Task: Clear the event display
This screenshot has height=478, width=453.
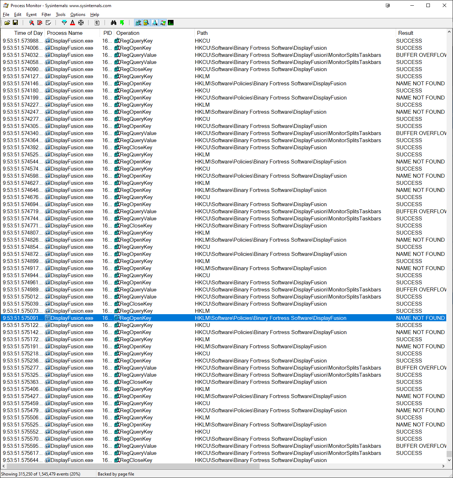Action: coord(48,23)
